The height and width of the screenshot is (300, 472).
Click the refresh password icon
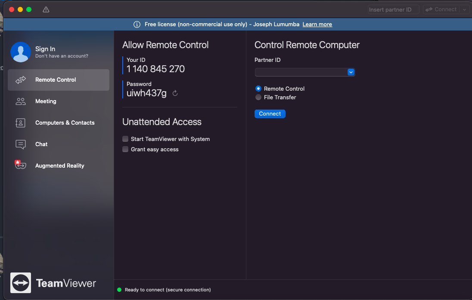pos(175,93)
